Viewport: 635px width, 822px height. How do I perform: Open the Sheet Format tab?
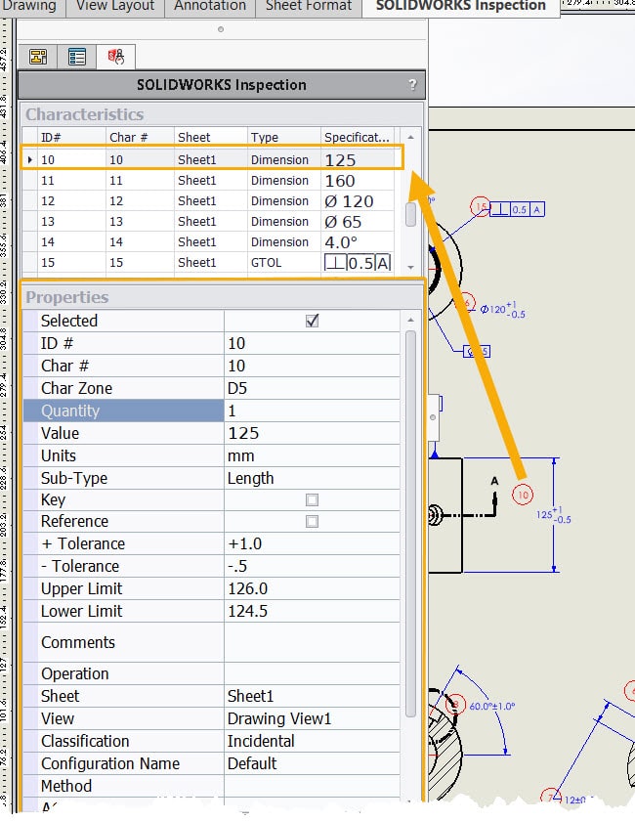pos(309,6)
